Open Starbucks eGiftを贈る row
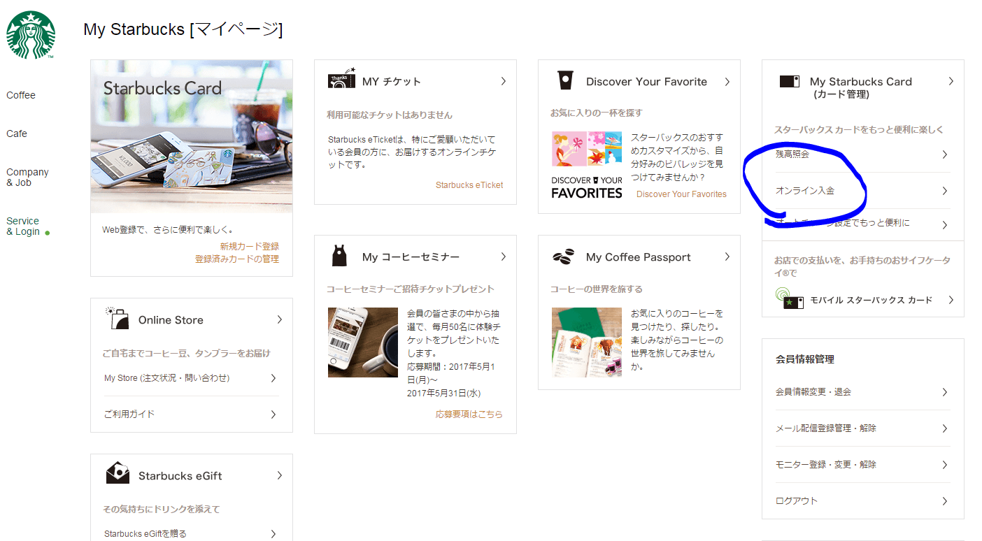Screen dimensions: 982x541 pos(192,533)
